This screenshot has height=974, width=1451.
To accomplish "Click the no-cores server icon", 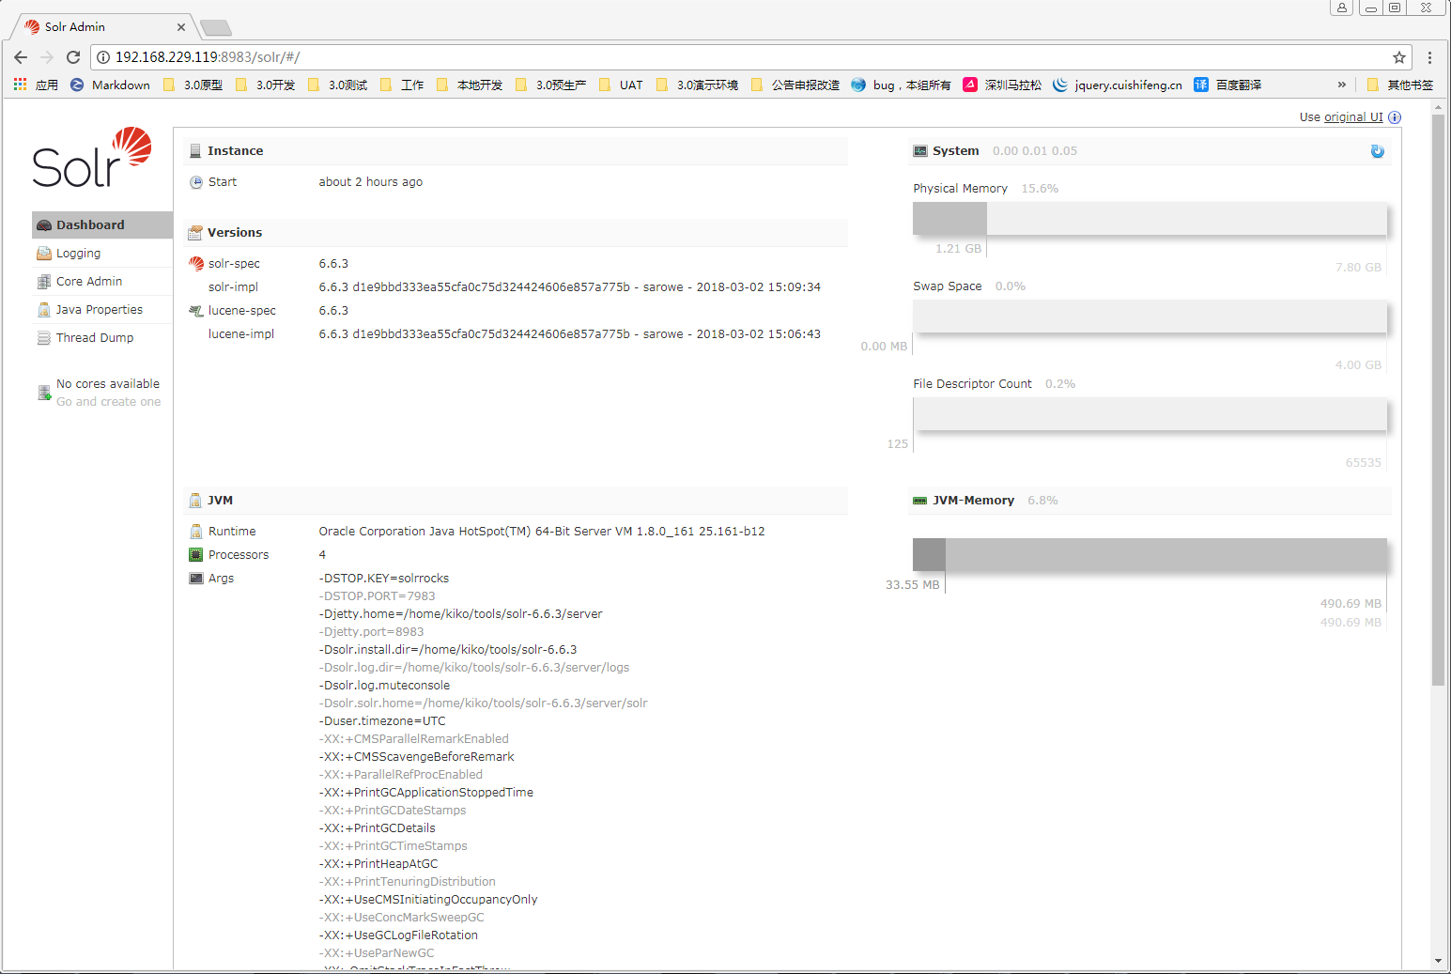I will [44, 393].
